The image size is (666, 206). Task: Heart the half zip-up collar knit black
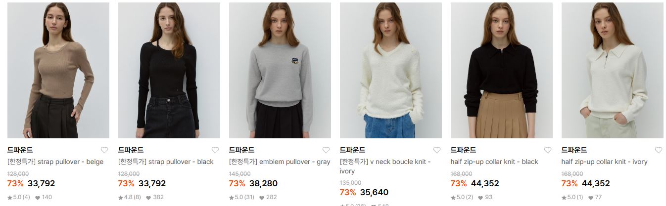coord(547,150)
